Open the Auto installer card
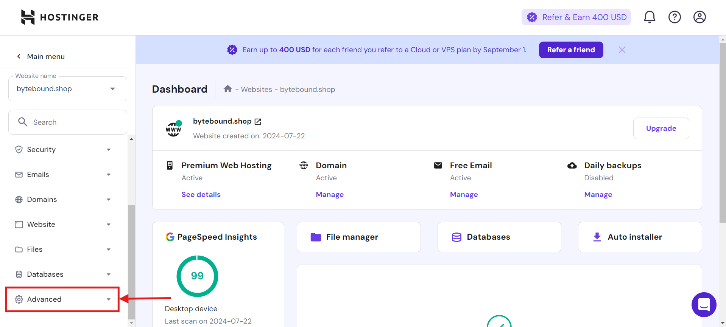 pyautogui.click(x=640, y=237)
